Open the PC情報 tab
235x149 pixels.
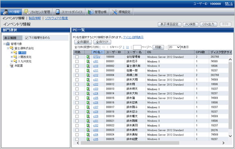(x=11, y=12)
